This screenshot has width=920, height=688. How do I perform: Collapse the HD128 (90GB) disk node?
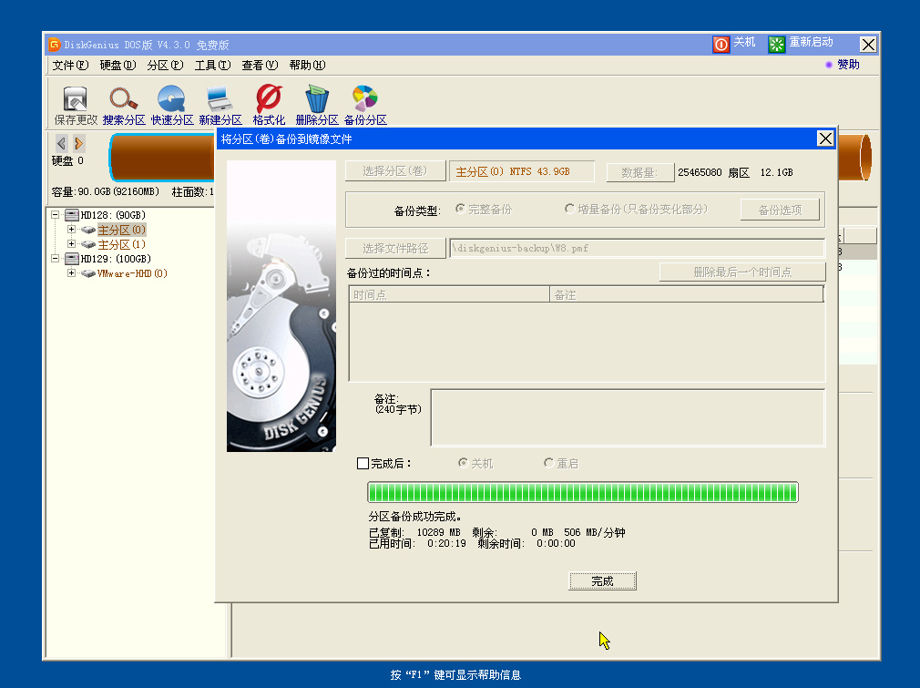click(x=56, y=215)
